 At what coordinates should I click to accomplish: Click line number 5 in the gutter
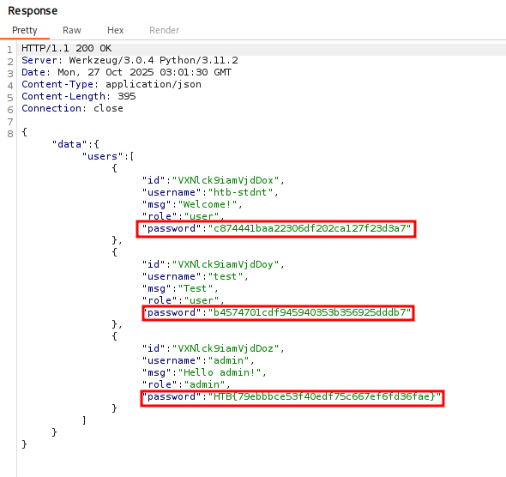10,98
